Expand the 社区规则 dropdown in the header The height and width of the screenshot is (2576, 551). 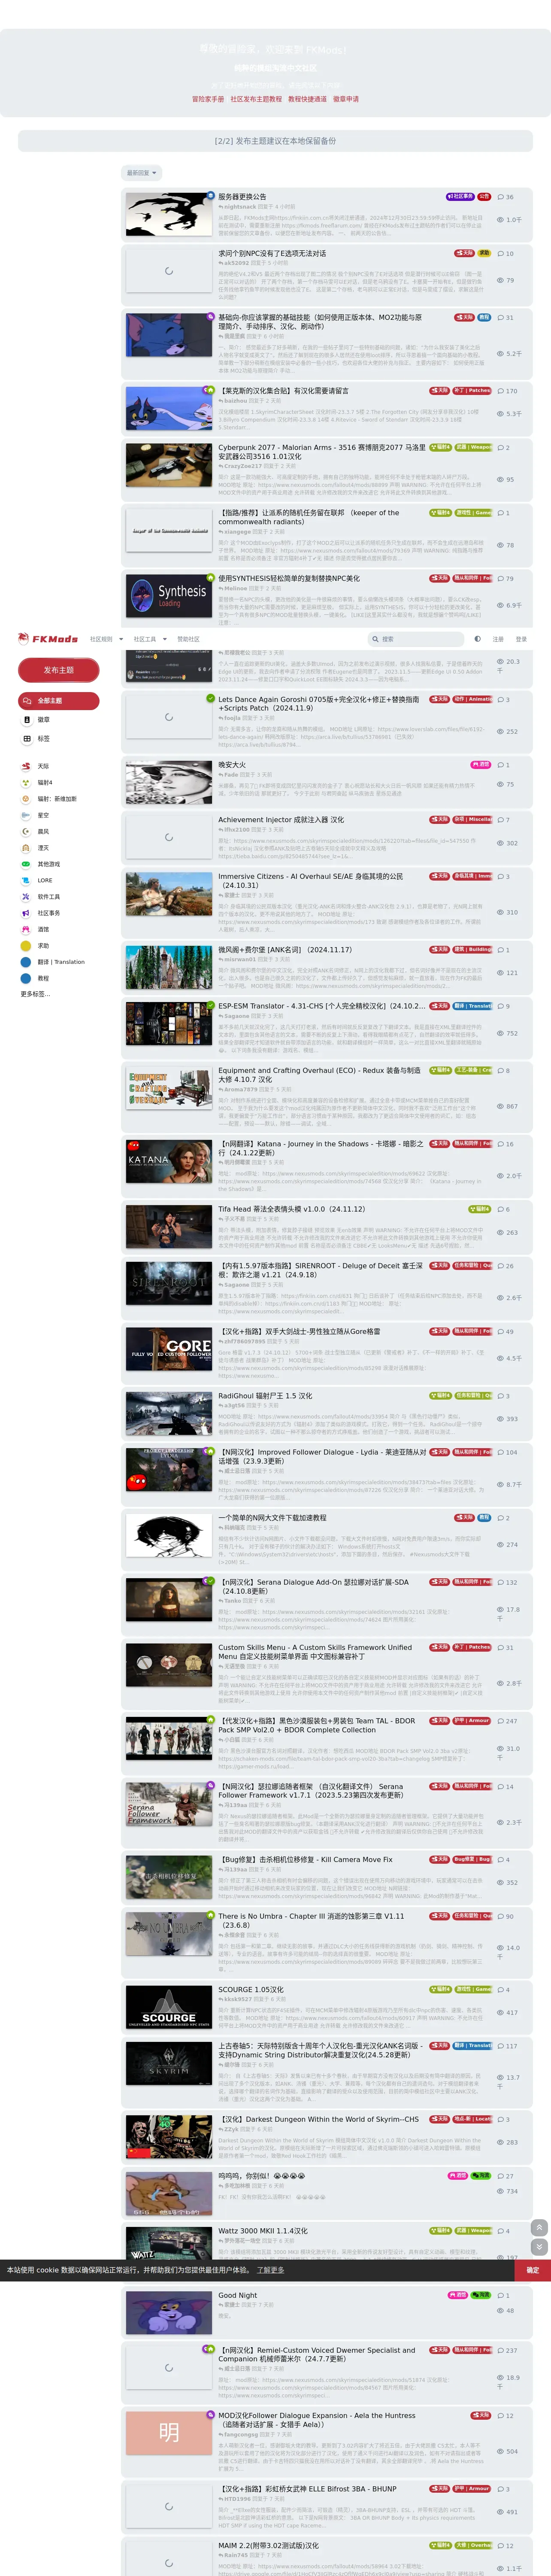106,639
